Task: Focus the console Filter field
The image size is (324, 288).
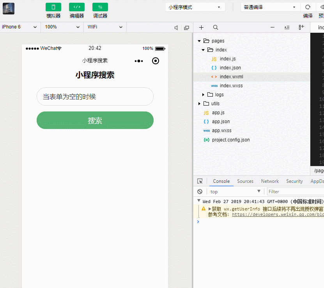Action: tap(296, 191)
